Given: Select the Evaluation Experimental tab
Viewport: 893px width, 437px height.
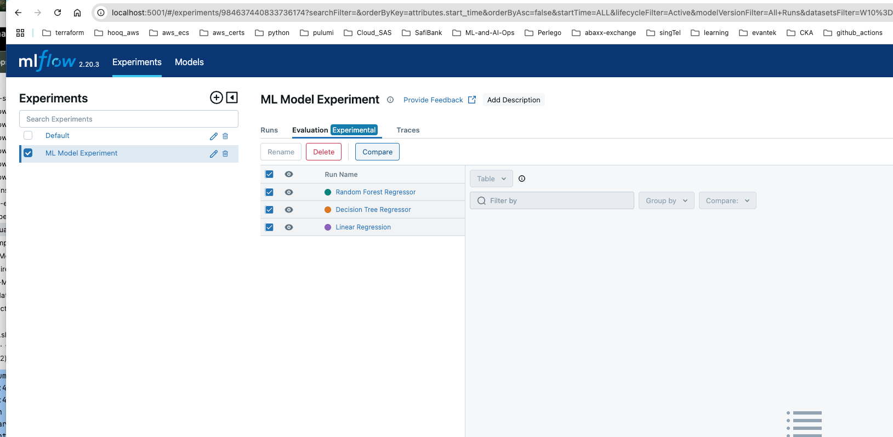Looking at the screenshot, I should click(x=335, y=130).
